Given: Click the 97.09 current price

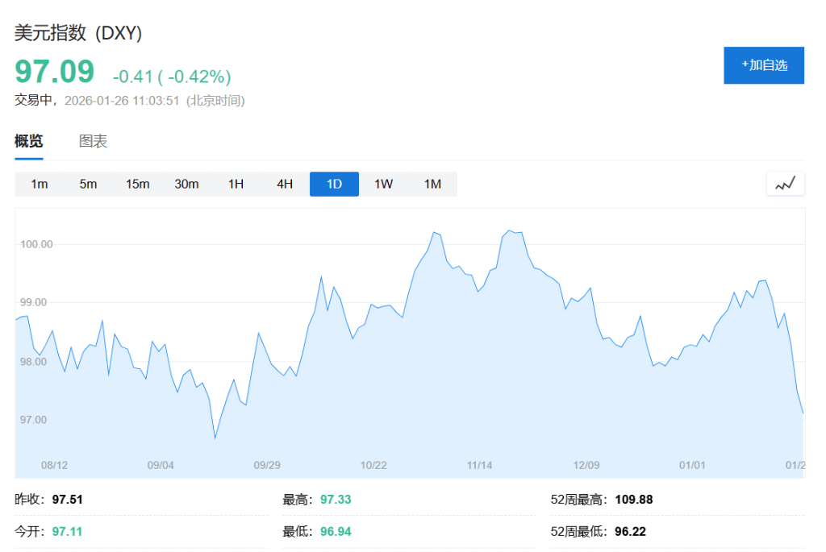Looking at the screenshot, I should [55, 72].
